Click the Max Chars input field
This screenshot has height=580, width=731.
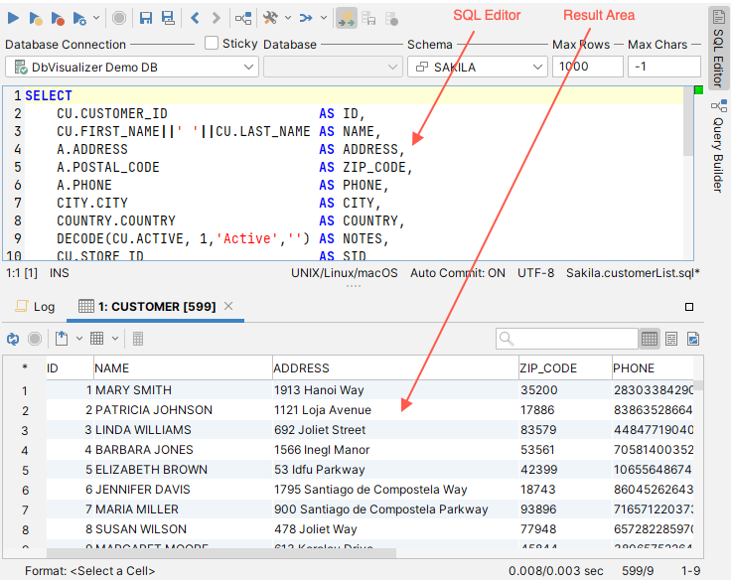(664, 67)
